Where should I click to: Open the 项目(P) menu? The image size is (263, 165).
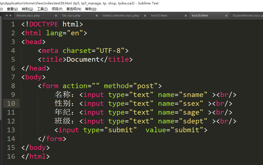point(57,9)
